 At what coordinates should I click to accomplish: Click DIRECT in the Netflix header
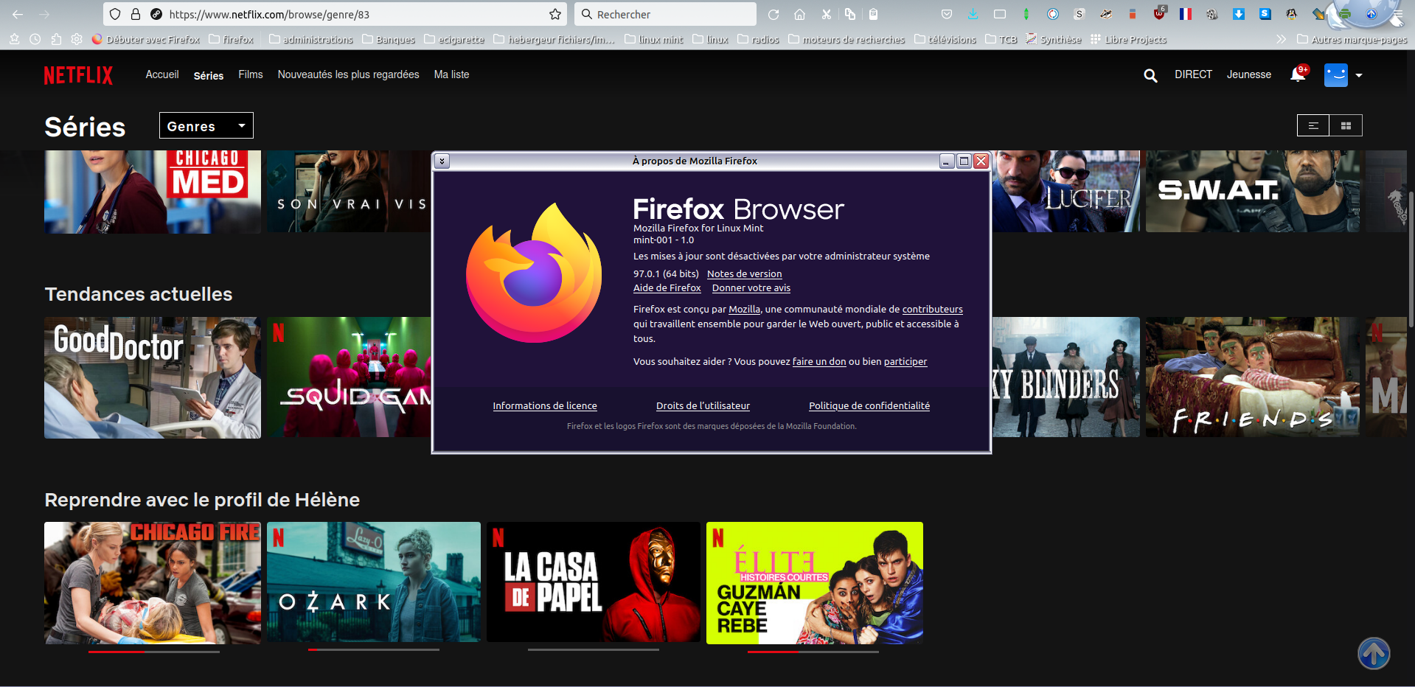(1194, 74)
